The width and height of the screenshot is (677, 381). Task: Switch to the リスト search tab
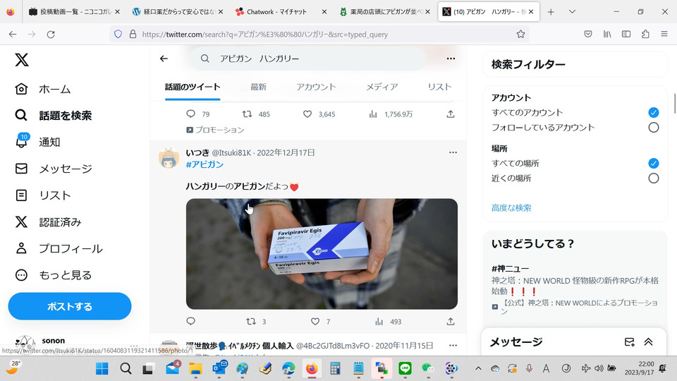point(439,87)
